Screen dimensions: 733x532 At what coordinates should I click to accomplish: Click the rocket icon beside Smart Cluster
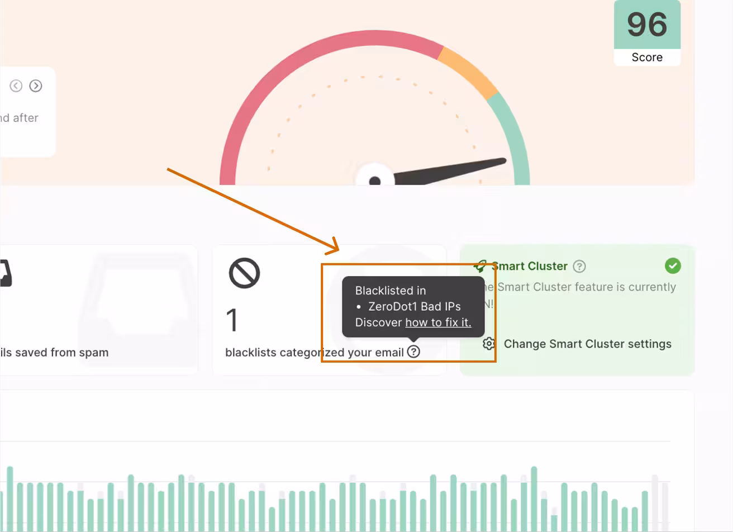pyautogui.click(x=479, y=266)
